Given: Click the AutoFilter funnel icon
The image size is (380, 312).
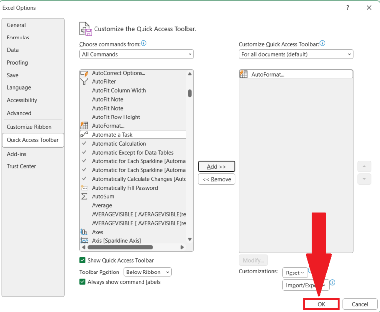Looking at the screenshot, I should 84,82.
